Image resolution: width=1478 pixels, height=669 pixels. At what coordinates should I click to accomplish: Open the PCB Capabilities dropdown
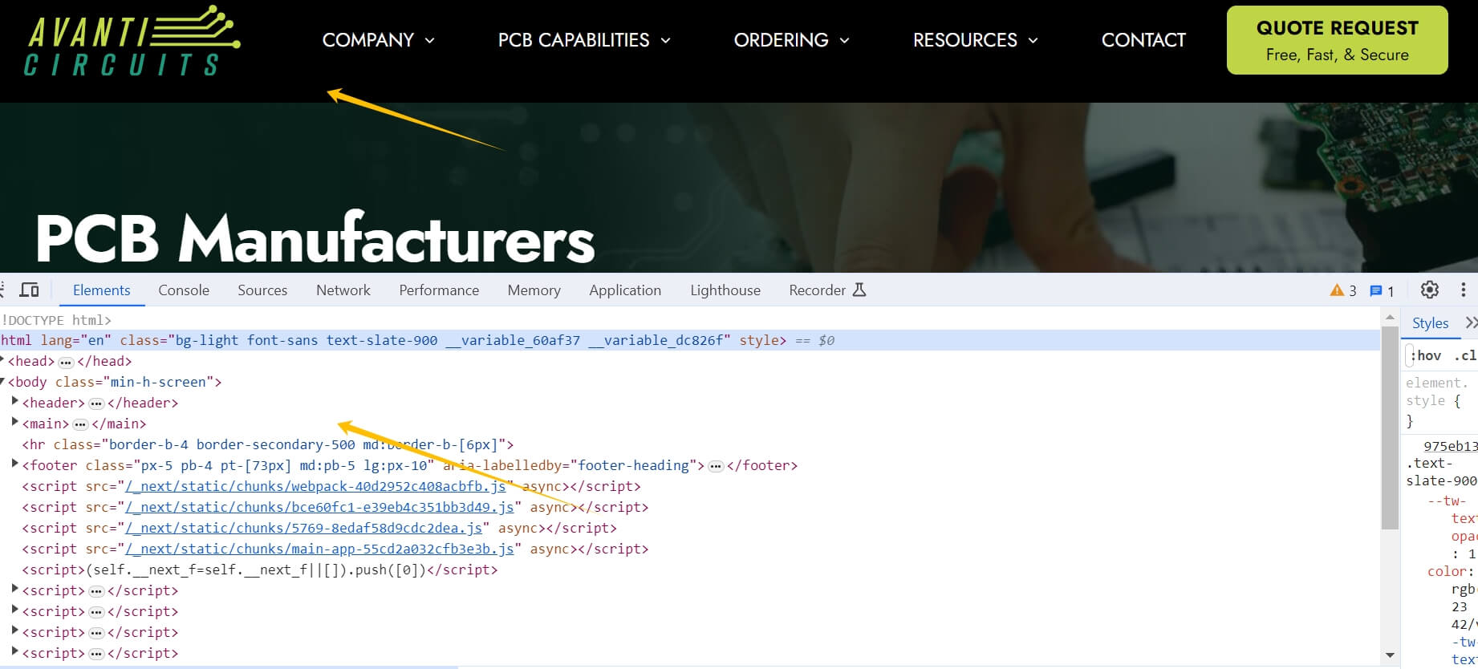click(584, 40)
